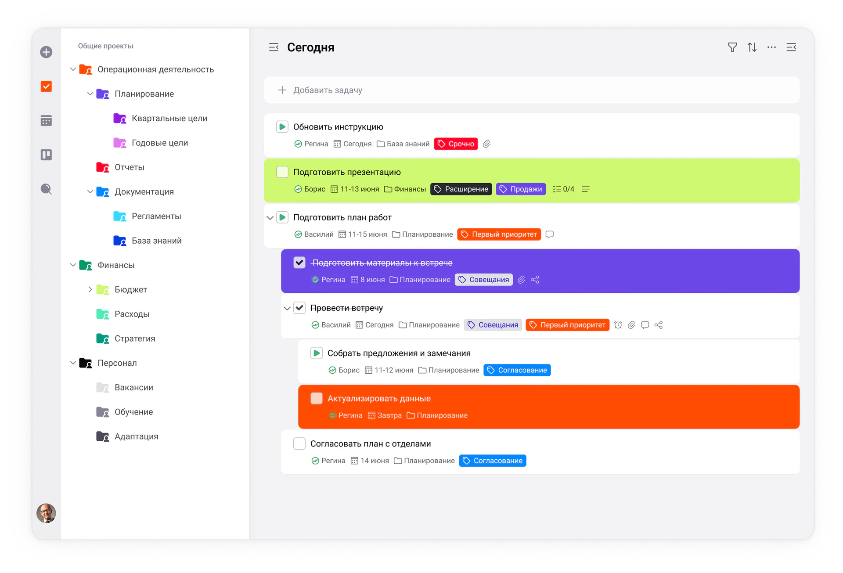
Task: Click the 11-13 июня date on Подготовить презентацию
Action: (355, 189)
